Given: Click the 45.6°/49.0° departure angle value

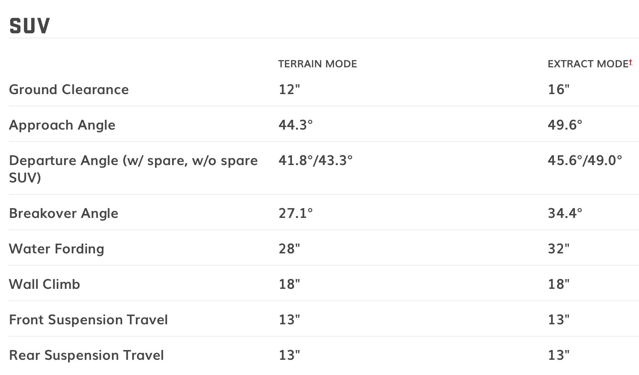Looking at the screenshot, I should click(x=585, y=160).
